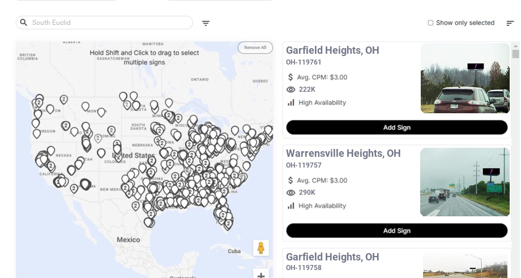
Task: Open the filter options icon beside search
Action: pos(206,23)
